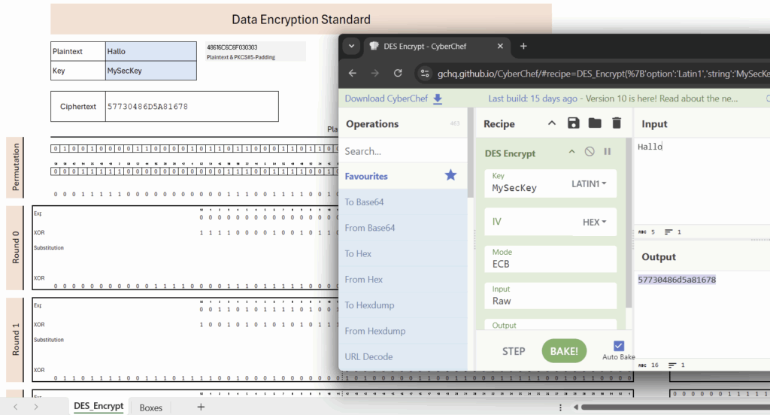
Task: Expand the Favourites category
Action: pyautogui.click(x=366, y=176)
